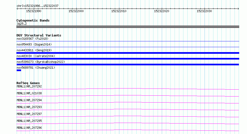247x134 pixels.
Task: Click the magenta intron line of NM_207292
Action: 128,89
